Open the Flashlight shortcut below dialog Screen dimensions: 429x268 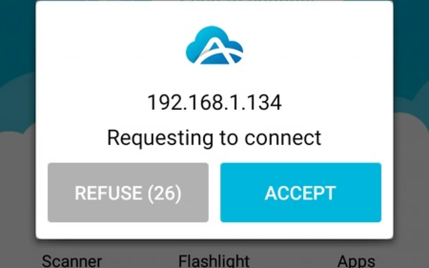pos(214,261)
